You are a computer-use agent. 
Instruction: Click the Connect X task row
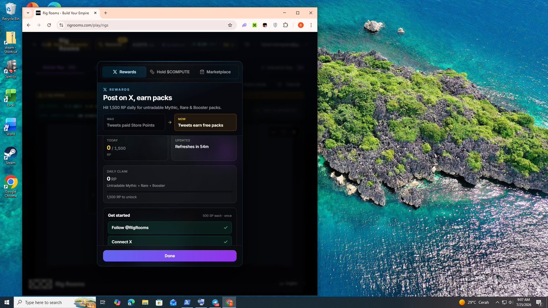169,241
